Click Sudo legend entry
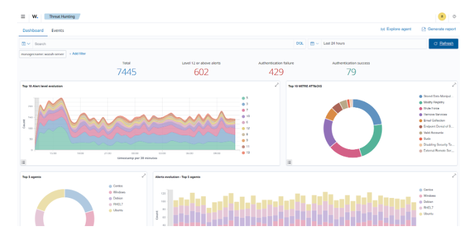468x233 pixels. (x=425, y=139)
